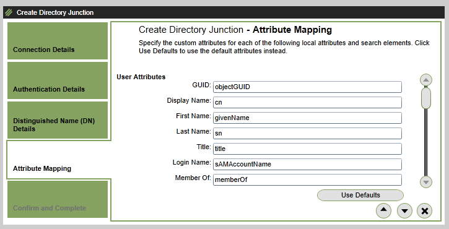Focus the First Name input field

307,118
